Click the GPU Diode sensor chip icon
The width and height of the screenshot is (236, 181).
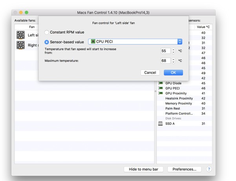[x=161, y=83]
